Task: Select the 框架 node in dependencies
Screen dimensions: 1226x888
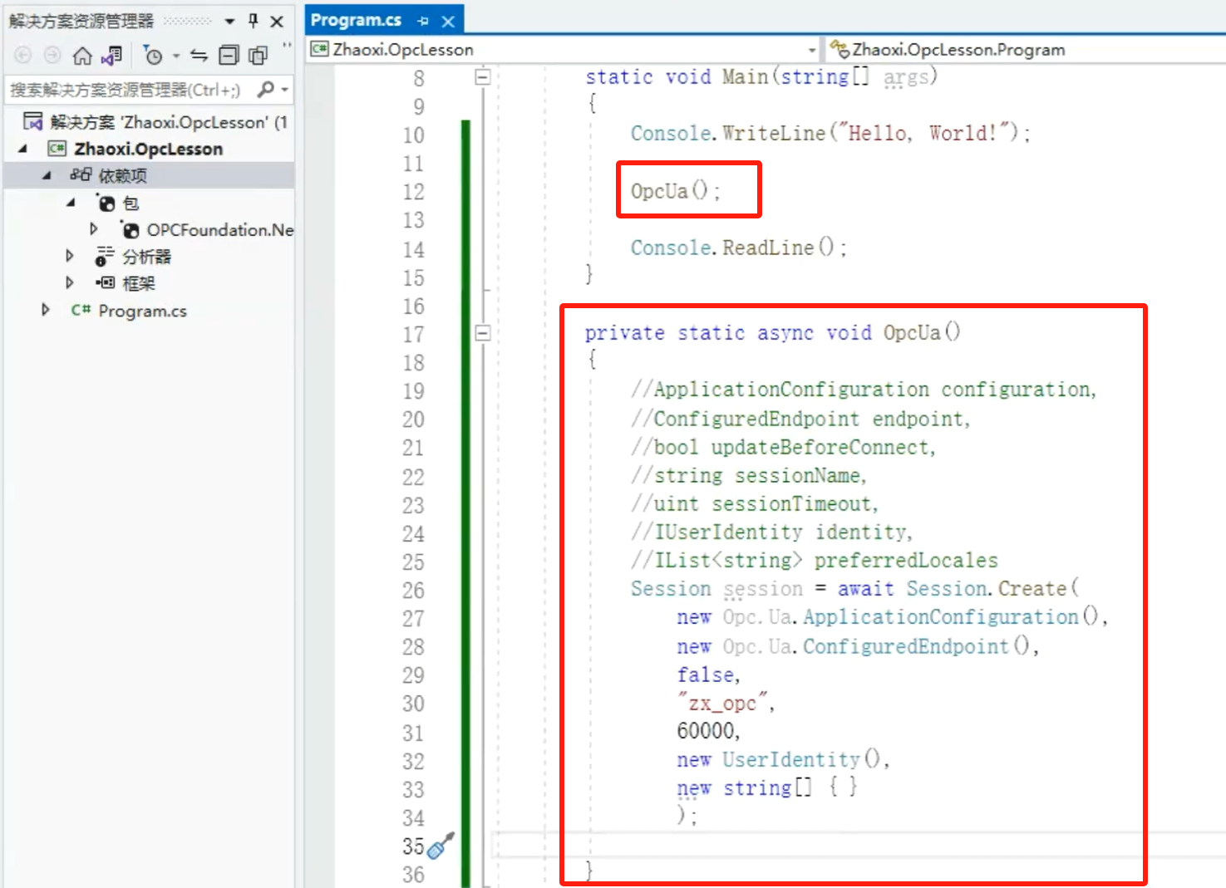Action: click(138, 283)
